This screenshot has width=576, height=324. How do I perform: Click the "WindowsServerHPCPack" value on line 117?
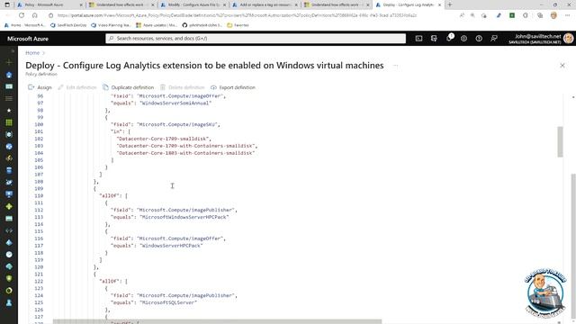[x=171, y=246]
